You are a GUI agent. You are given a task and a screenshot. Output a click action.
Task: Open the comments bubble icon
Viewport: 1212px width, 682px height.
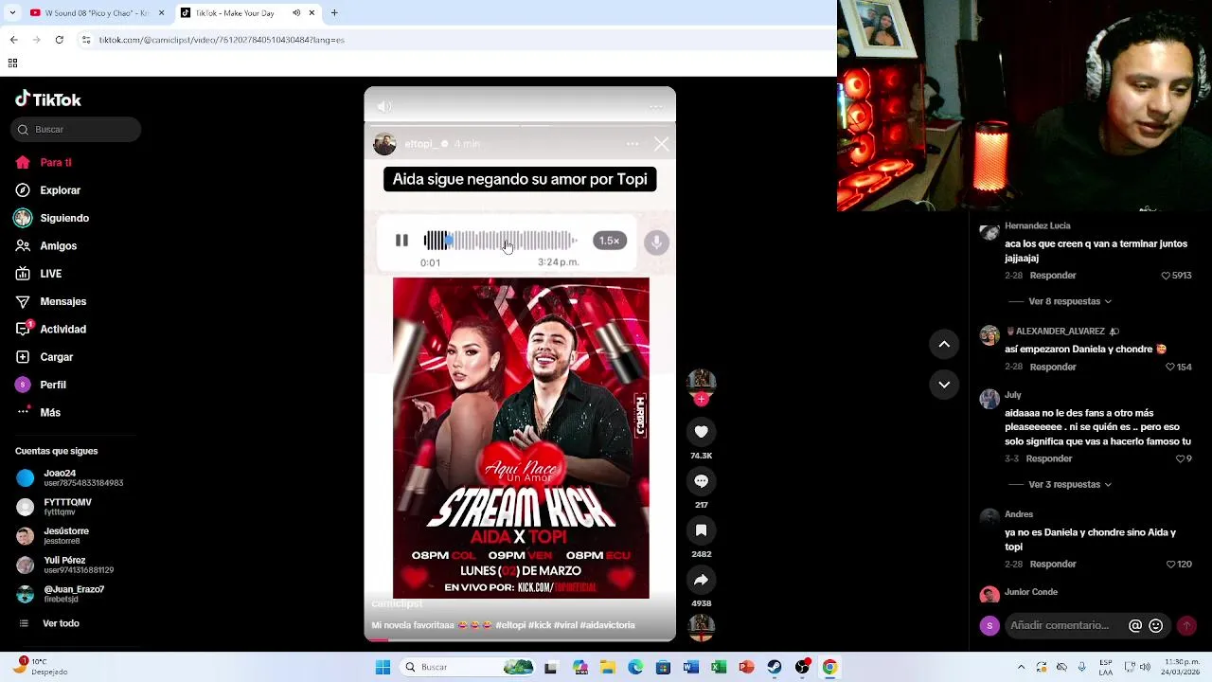pyautogui.click(x=701, y=481)
